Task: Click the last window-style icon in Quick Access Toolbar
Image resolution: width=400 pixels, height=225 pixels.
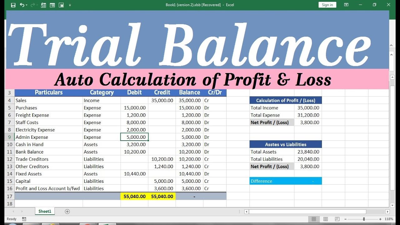Action: pyautogui.click(x=61, y=5)
